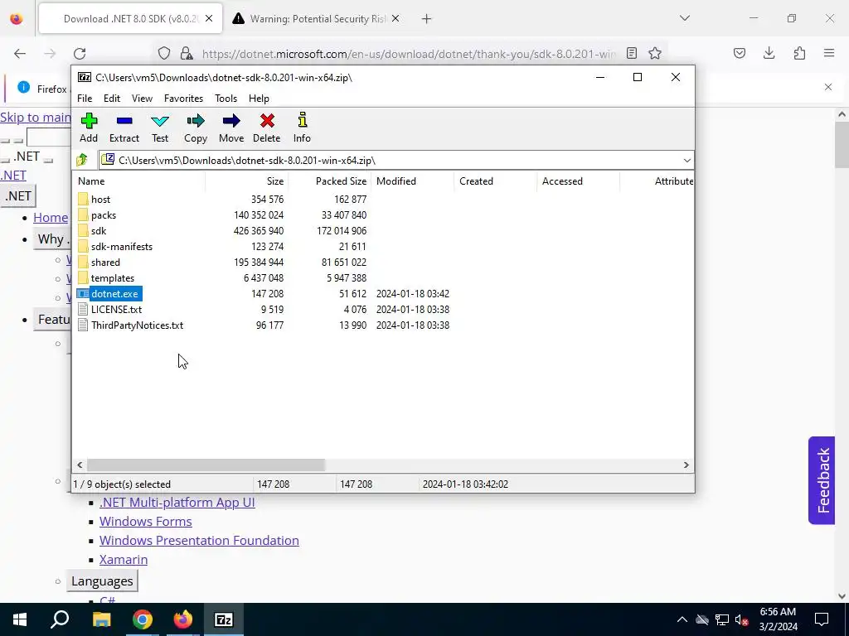Expand the address path dropdown
849x636 pixels.
(x=686, y=161)
